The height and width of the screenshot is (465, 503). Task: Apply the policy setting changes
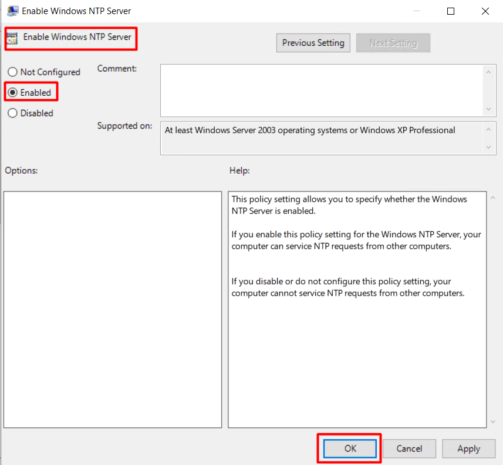tap(468, 449)
